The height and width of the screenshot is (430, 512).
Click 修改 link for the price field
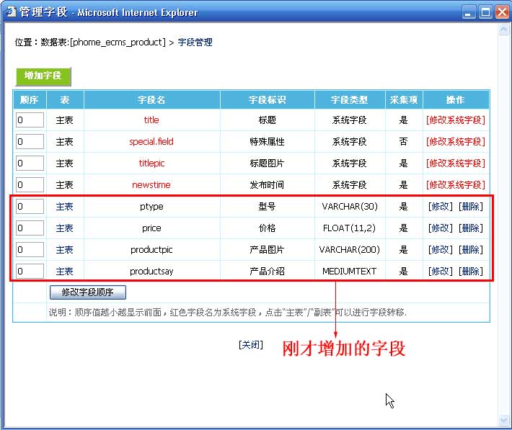pyautogui.click(x=440, y=228)
